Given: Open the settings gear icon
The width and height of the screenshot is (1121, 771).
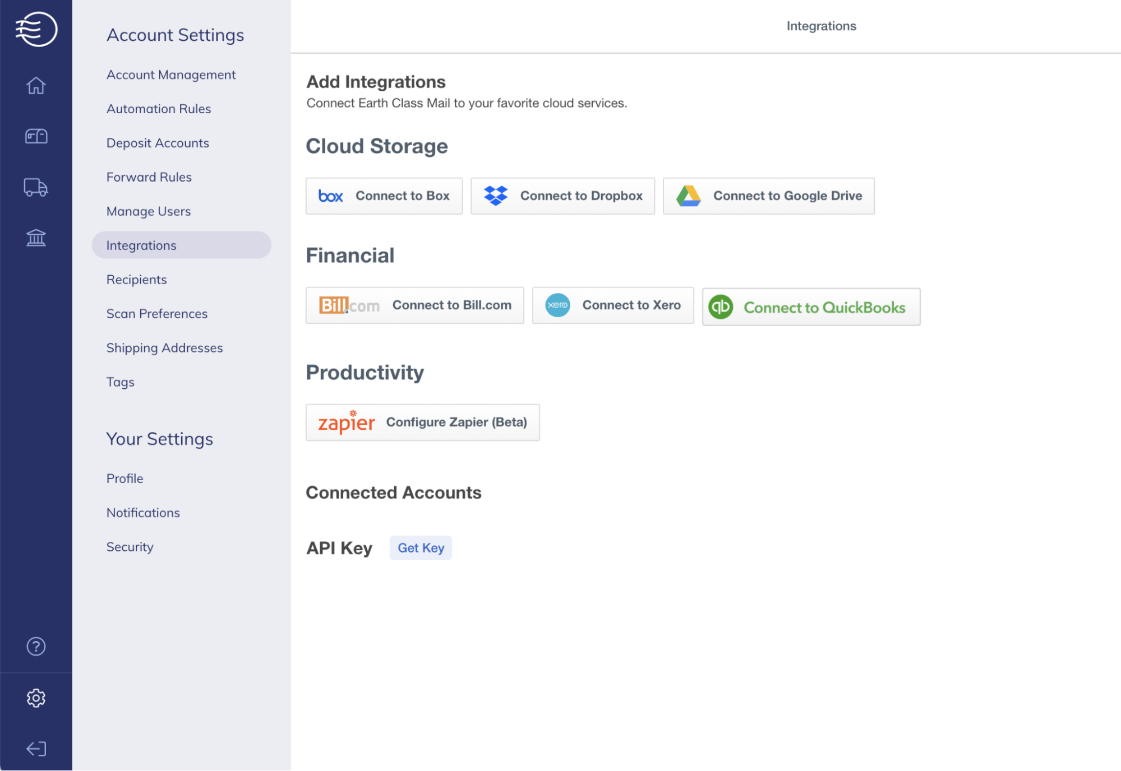Looking at the screenshot, I should 36,698.
